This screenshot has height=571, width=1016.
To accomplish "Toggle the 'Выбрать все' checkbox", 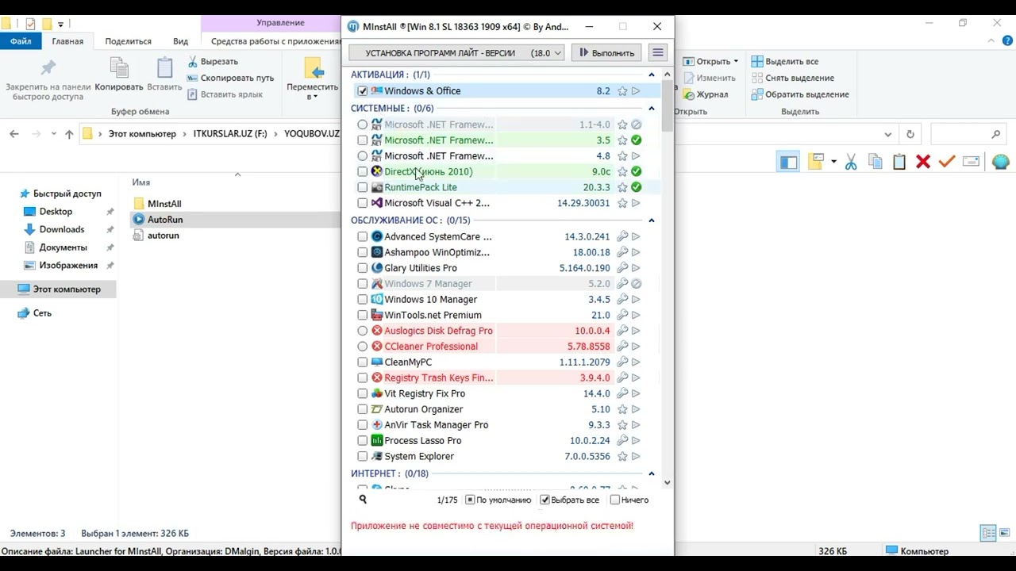I will (x=545, y=500).
